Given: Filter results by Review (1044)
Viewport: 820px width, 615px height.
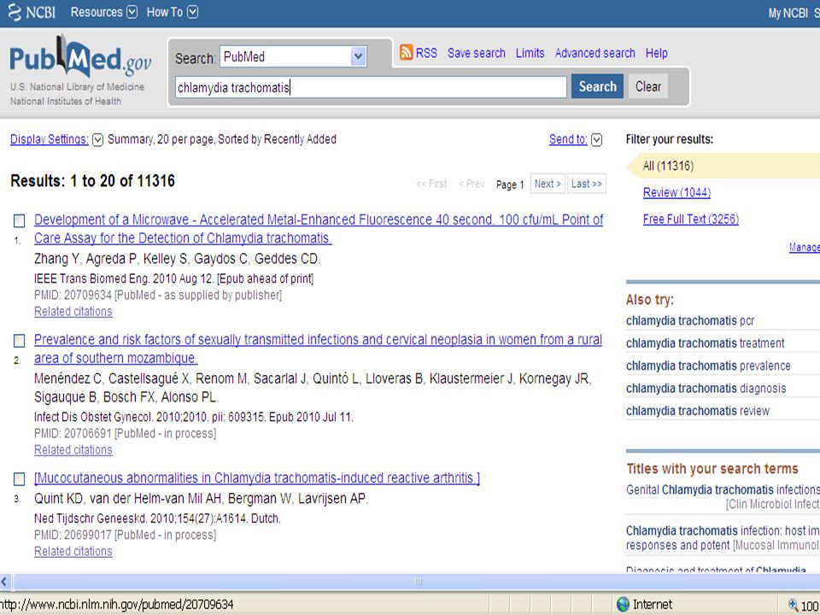Looking at the screenshot, I should point(676,193).
